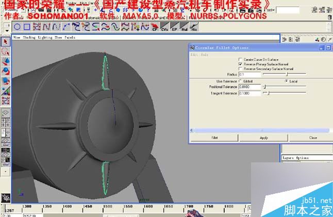This screenshot has width=333, height=217.
Task: Activate the Move tool in toolbox
Action: tap(6, 61)
